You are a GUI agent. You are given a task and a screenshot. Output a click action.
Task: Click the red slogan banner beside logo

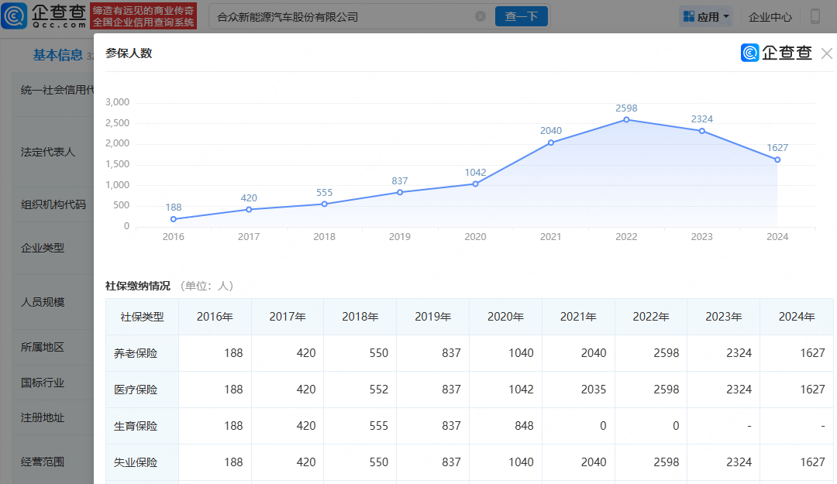[x=143, y=16]
